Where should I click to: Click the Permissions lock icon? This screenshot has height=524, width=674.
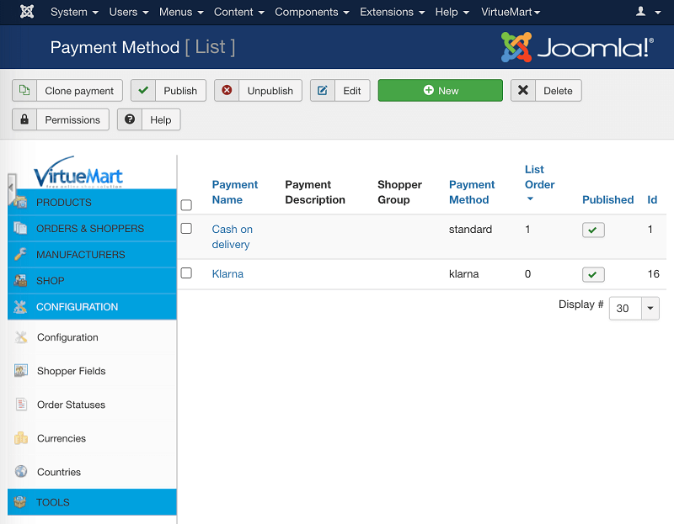click(x=25, y=119)
